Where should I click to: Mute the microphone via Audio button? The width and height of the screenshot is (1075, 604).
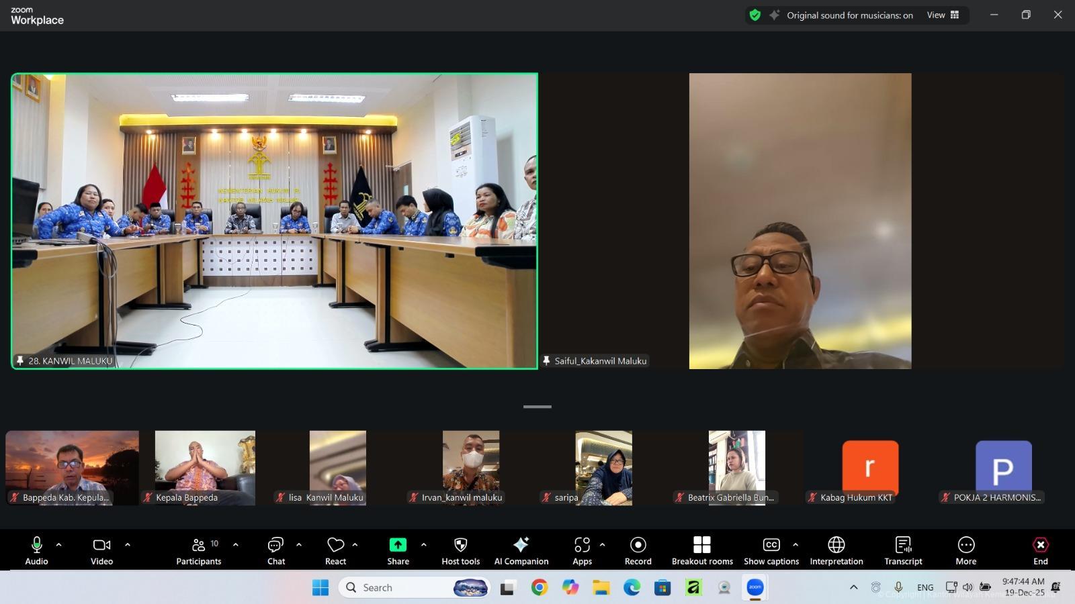click(x=37, y=551)
